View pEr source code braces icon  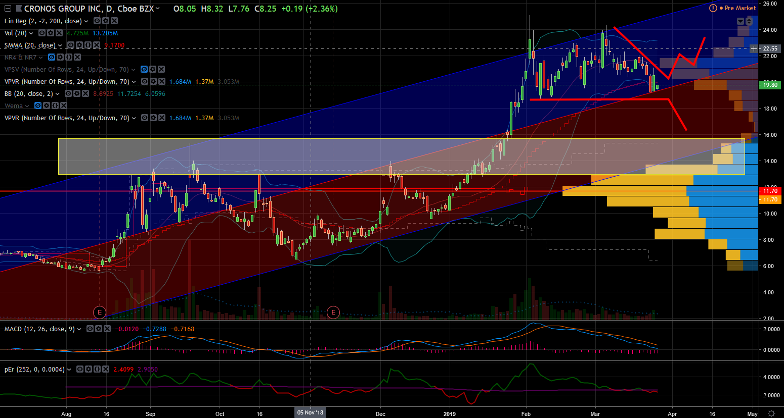click(97, 369)
